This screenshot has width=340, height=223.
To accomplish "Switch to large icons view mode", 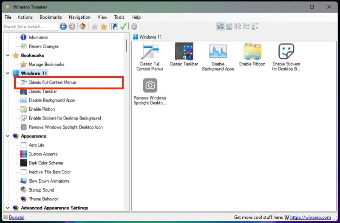I will click(x=220, y=26).
